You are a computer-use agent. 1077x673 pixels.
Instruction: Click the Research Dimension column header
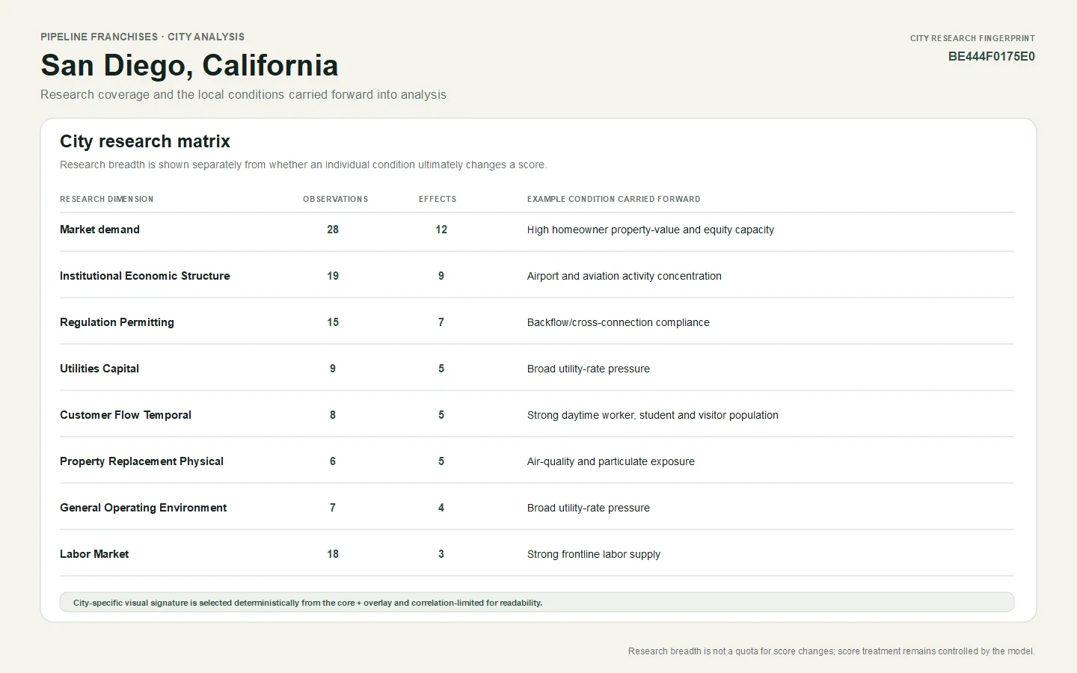(106, 200)
